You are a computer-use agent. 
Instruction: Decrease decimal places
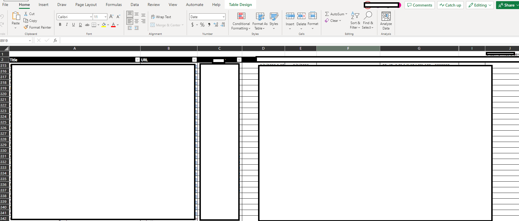223,25
